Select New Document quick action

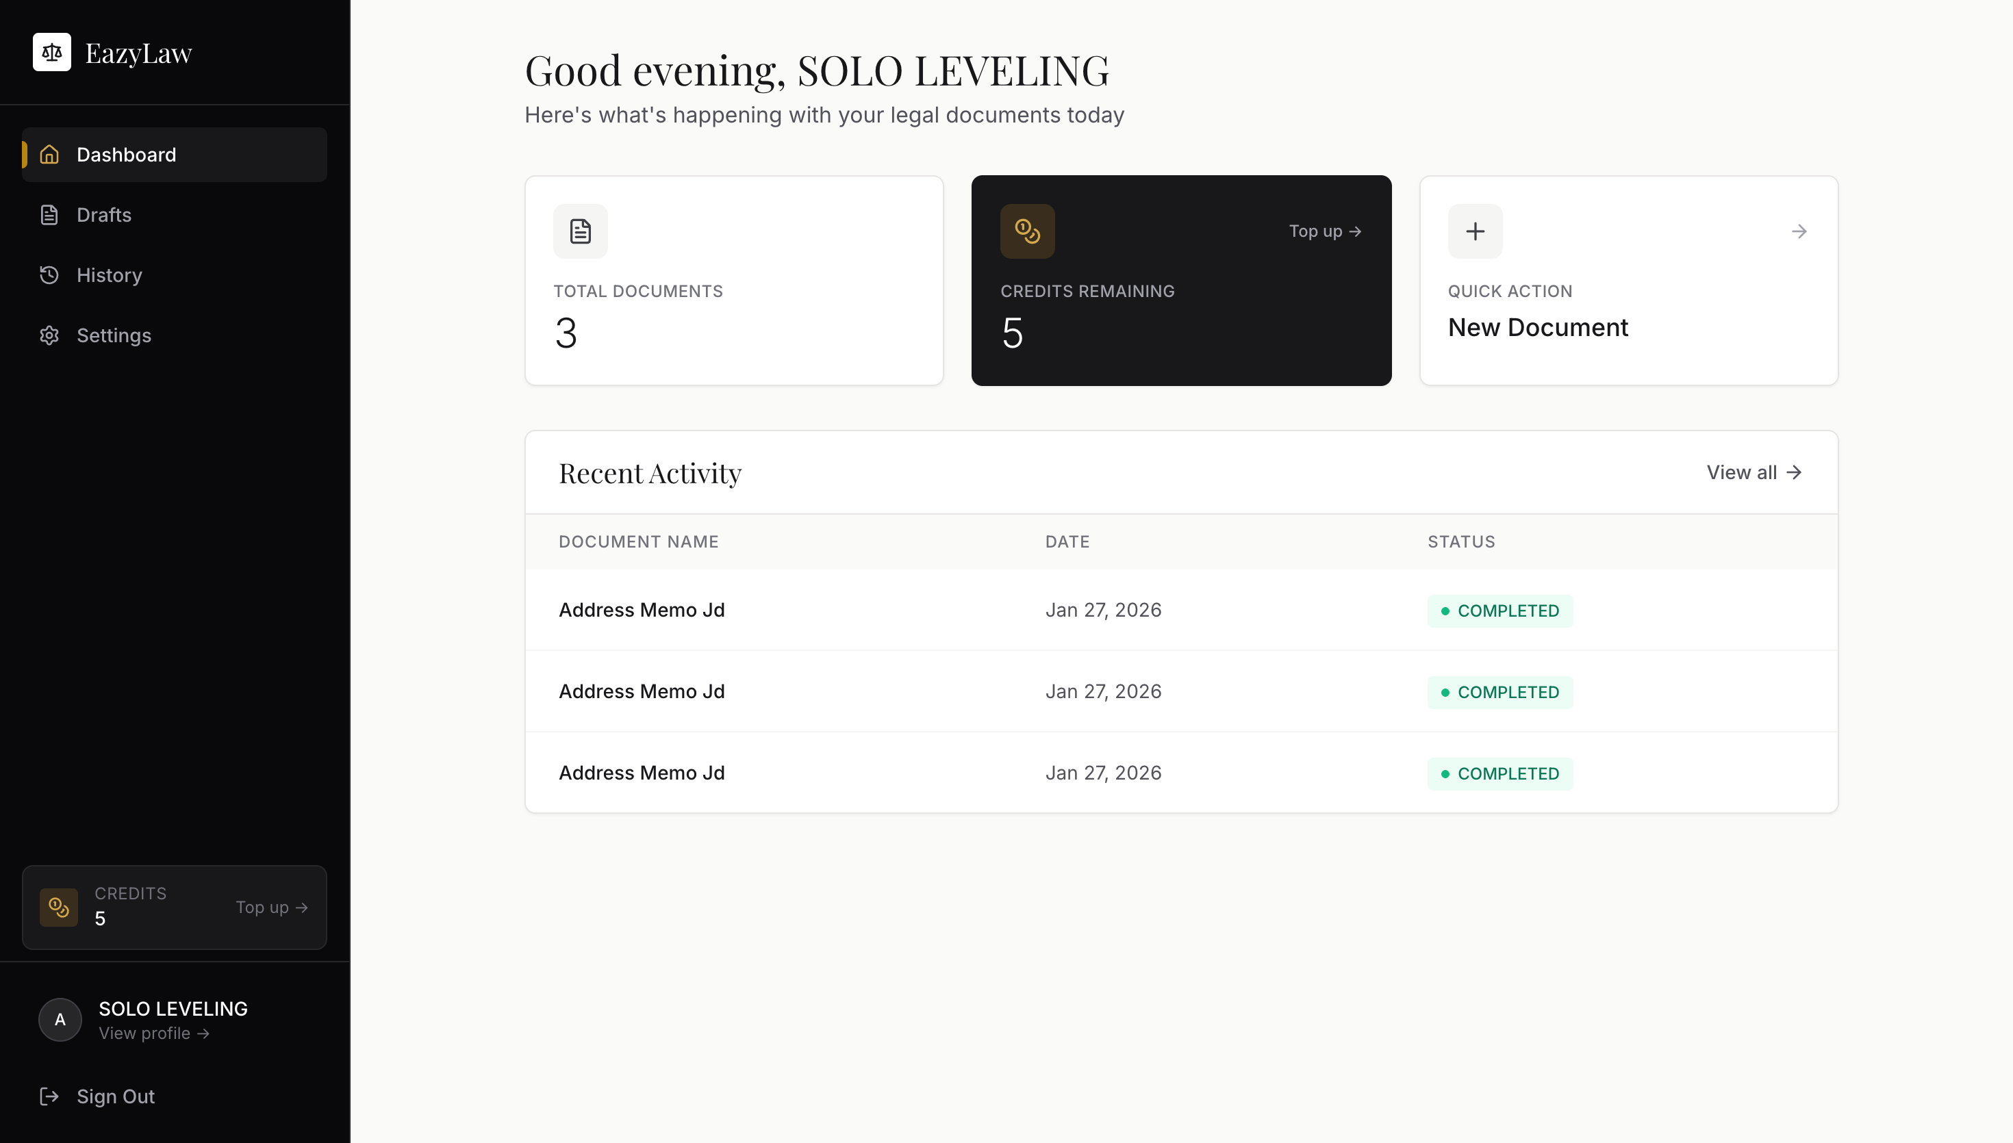(x=1537, y=327)
